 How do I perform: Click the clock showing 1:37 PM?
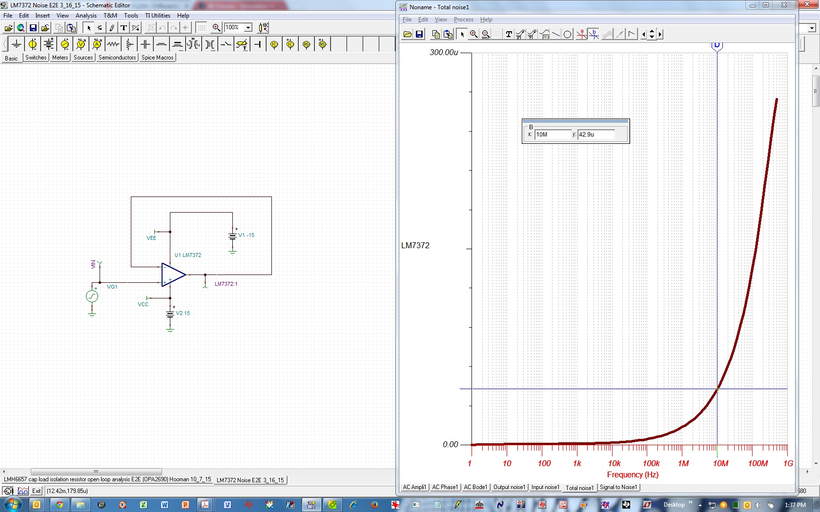(x=795, y=505)
